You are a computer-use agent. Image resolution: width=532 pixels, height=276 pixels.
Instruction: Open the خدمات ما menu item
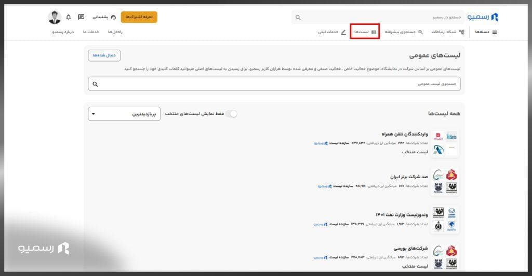click(x=91, y=32)
